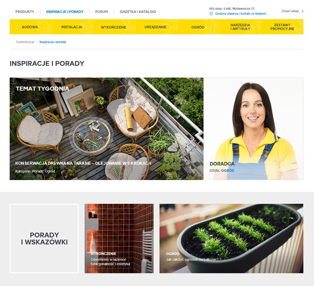Image resolution: width=314 pixels, height=286 pixels.
Task: Open the Temat tygodnia terrace wood article
Action: point(83,163)
